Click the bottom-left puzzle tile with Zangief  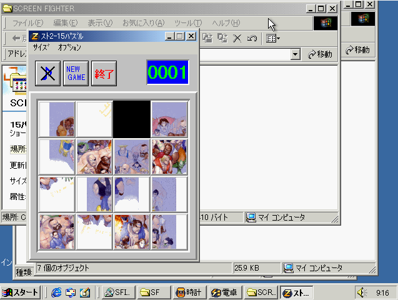[57, 232]
